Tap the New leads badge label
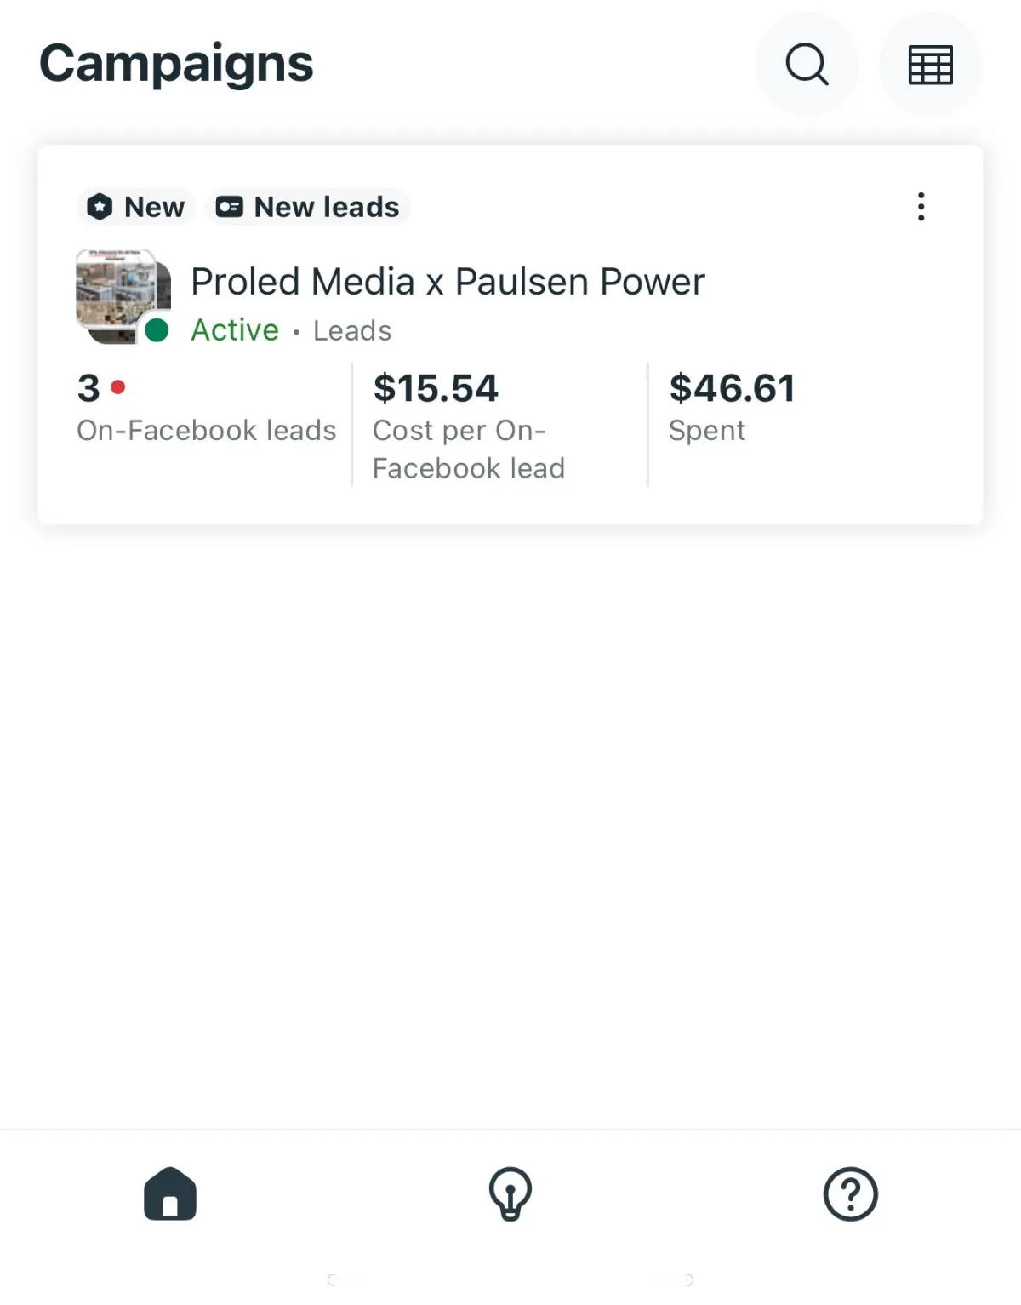The image size is (1021, 1305). coord(327,207)
